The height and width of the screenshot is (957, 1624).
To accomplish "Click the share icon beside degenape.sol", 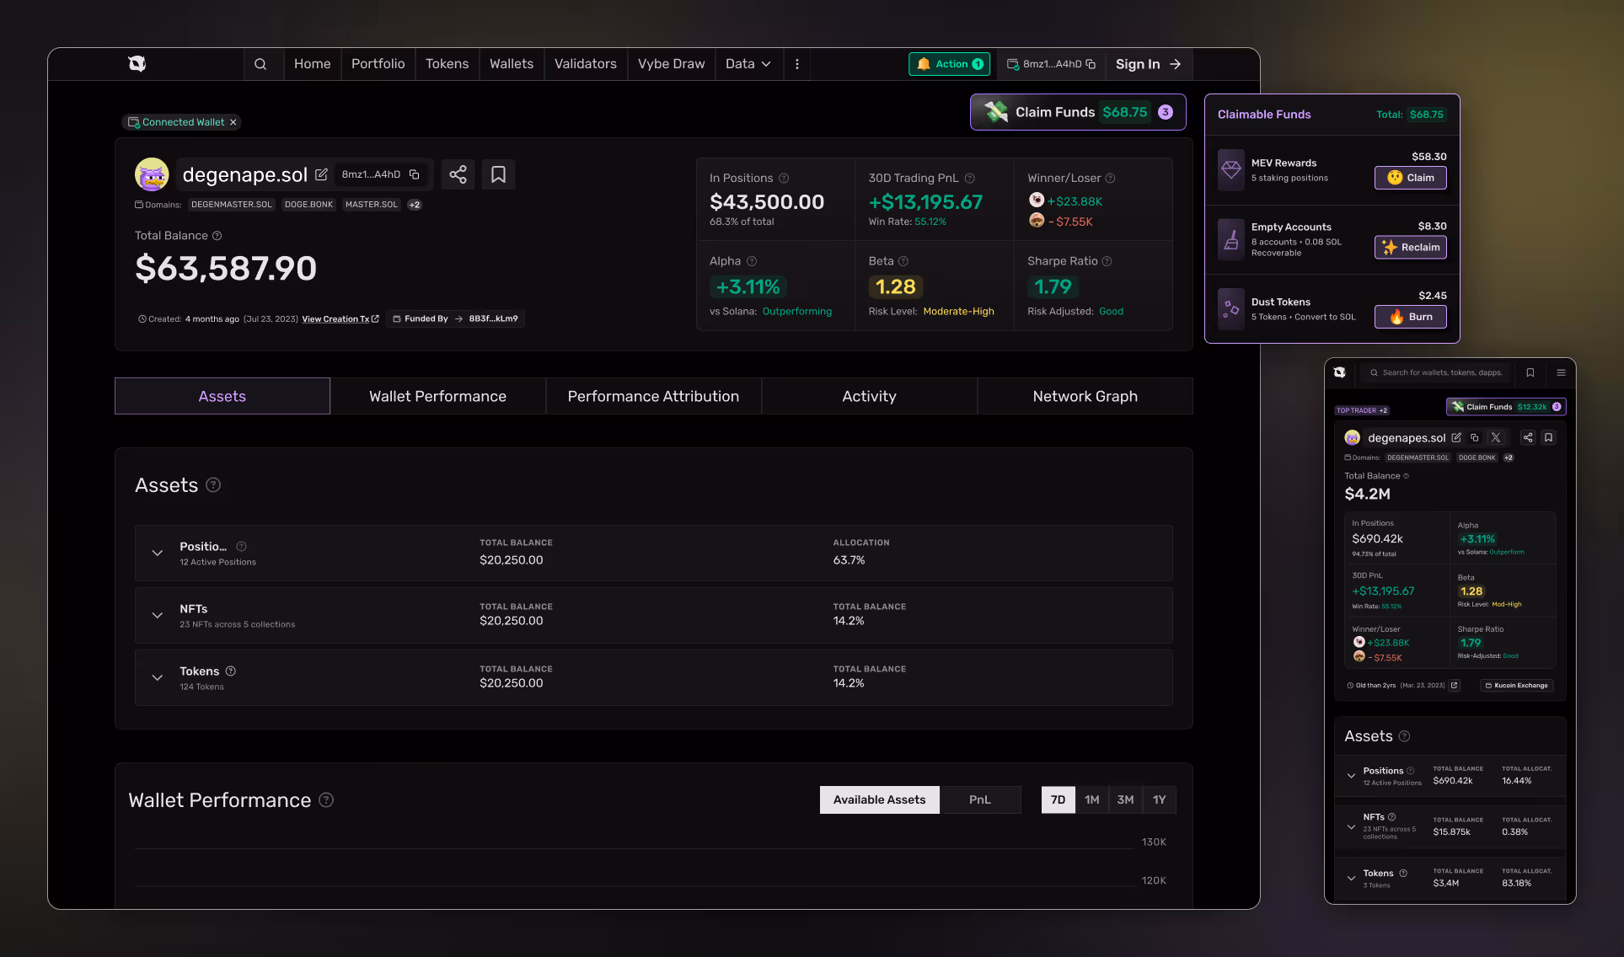I will 458,174.
